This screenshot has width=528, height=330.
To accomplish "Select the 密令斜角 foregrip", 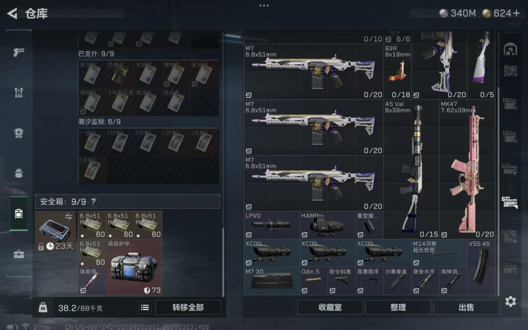I will tap(342, 281).
